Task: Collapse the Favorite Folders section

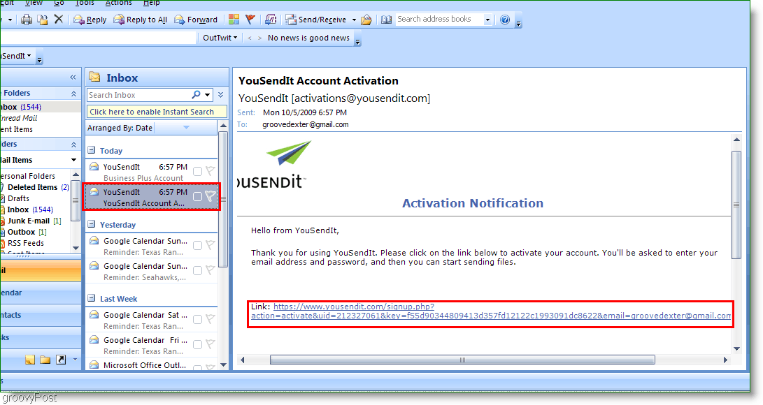Action: (x=73, y=94)
